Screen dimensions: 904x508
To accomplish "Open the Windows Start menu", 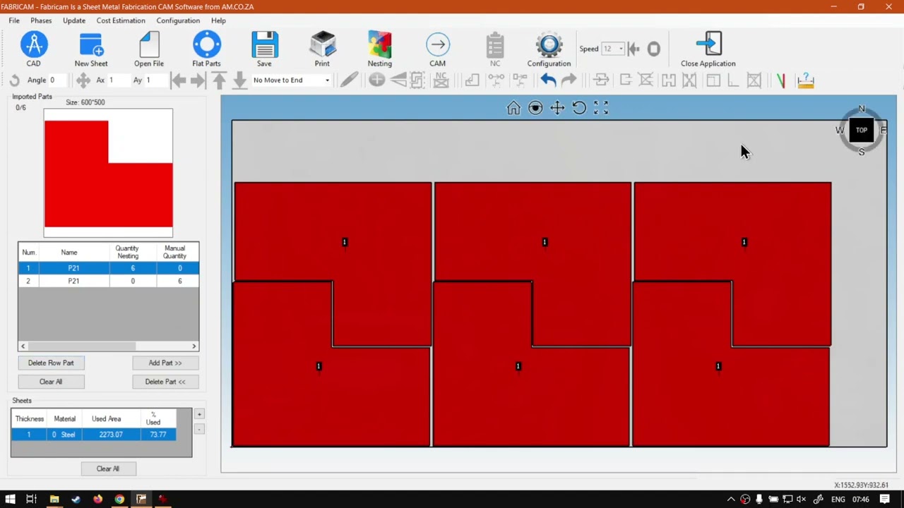I will tap(10, 500).
